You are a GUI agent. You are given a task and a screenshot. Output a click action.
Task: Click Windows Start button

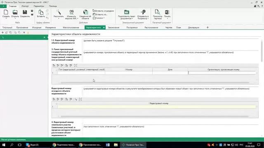4,145
